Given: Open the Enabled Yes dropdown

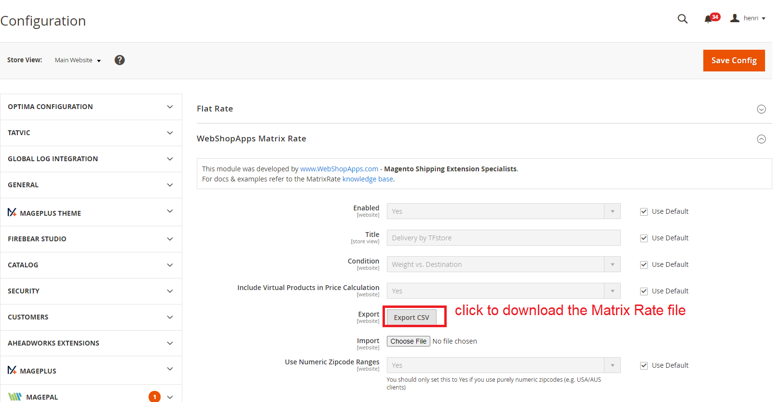Looking at the screenshot, I should 504,211.
